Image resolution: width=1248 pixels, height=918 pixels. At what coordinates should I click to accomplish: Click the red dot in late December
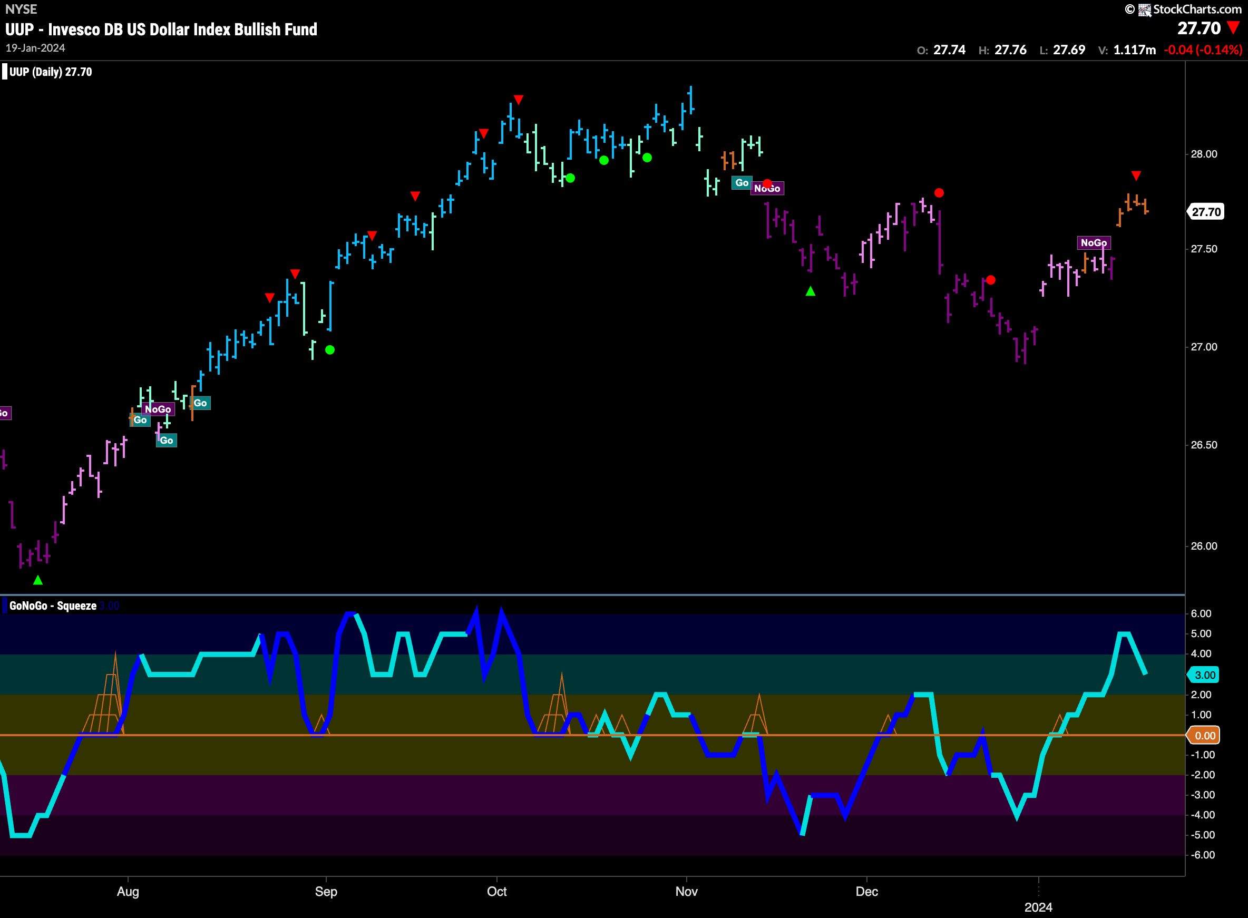pos(991,280)
